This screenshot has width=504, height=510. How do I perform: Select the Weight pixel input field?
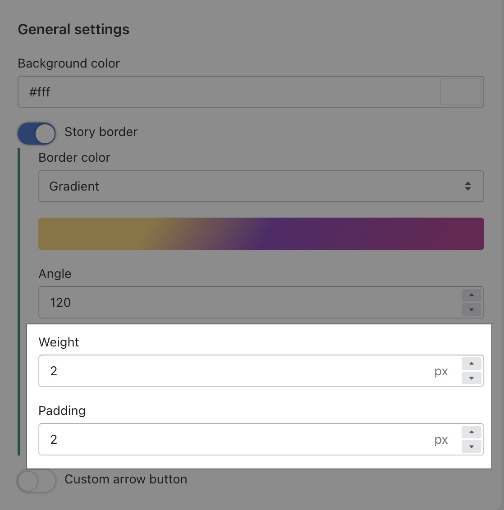234,371
